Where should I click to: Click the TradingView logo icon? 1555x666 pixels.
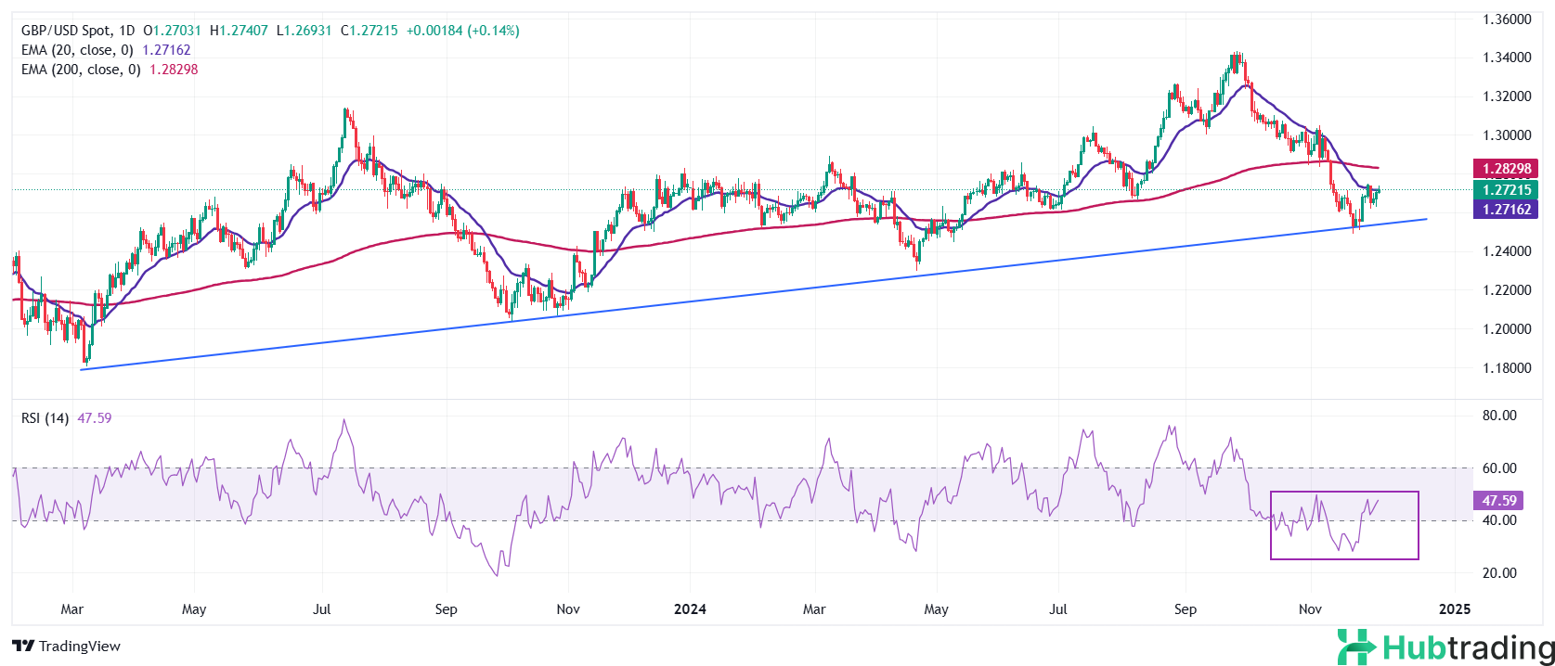tap(23, 647)
